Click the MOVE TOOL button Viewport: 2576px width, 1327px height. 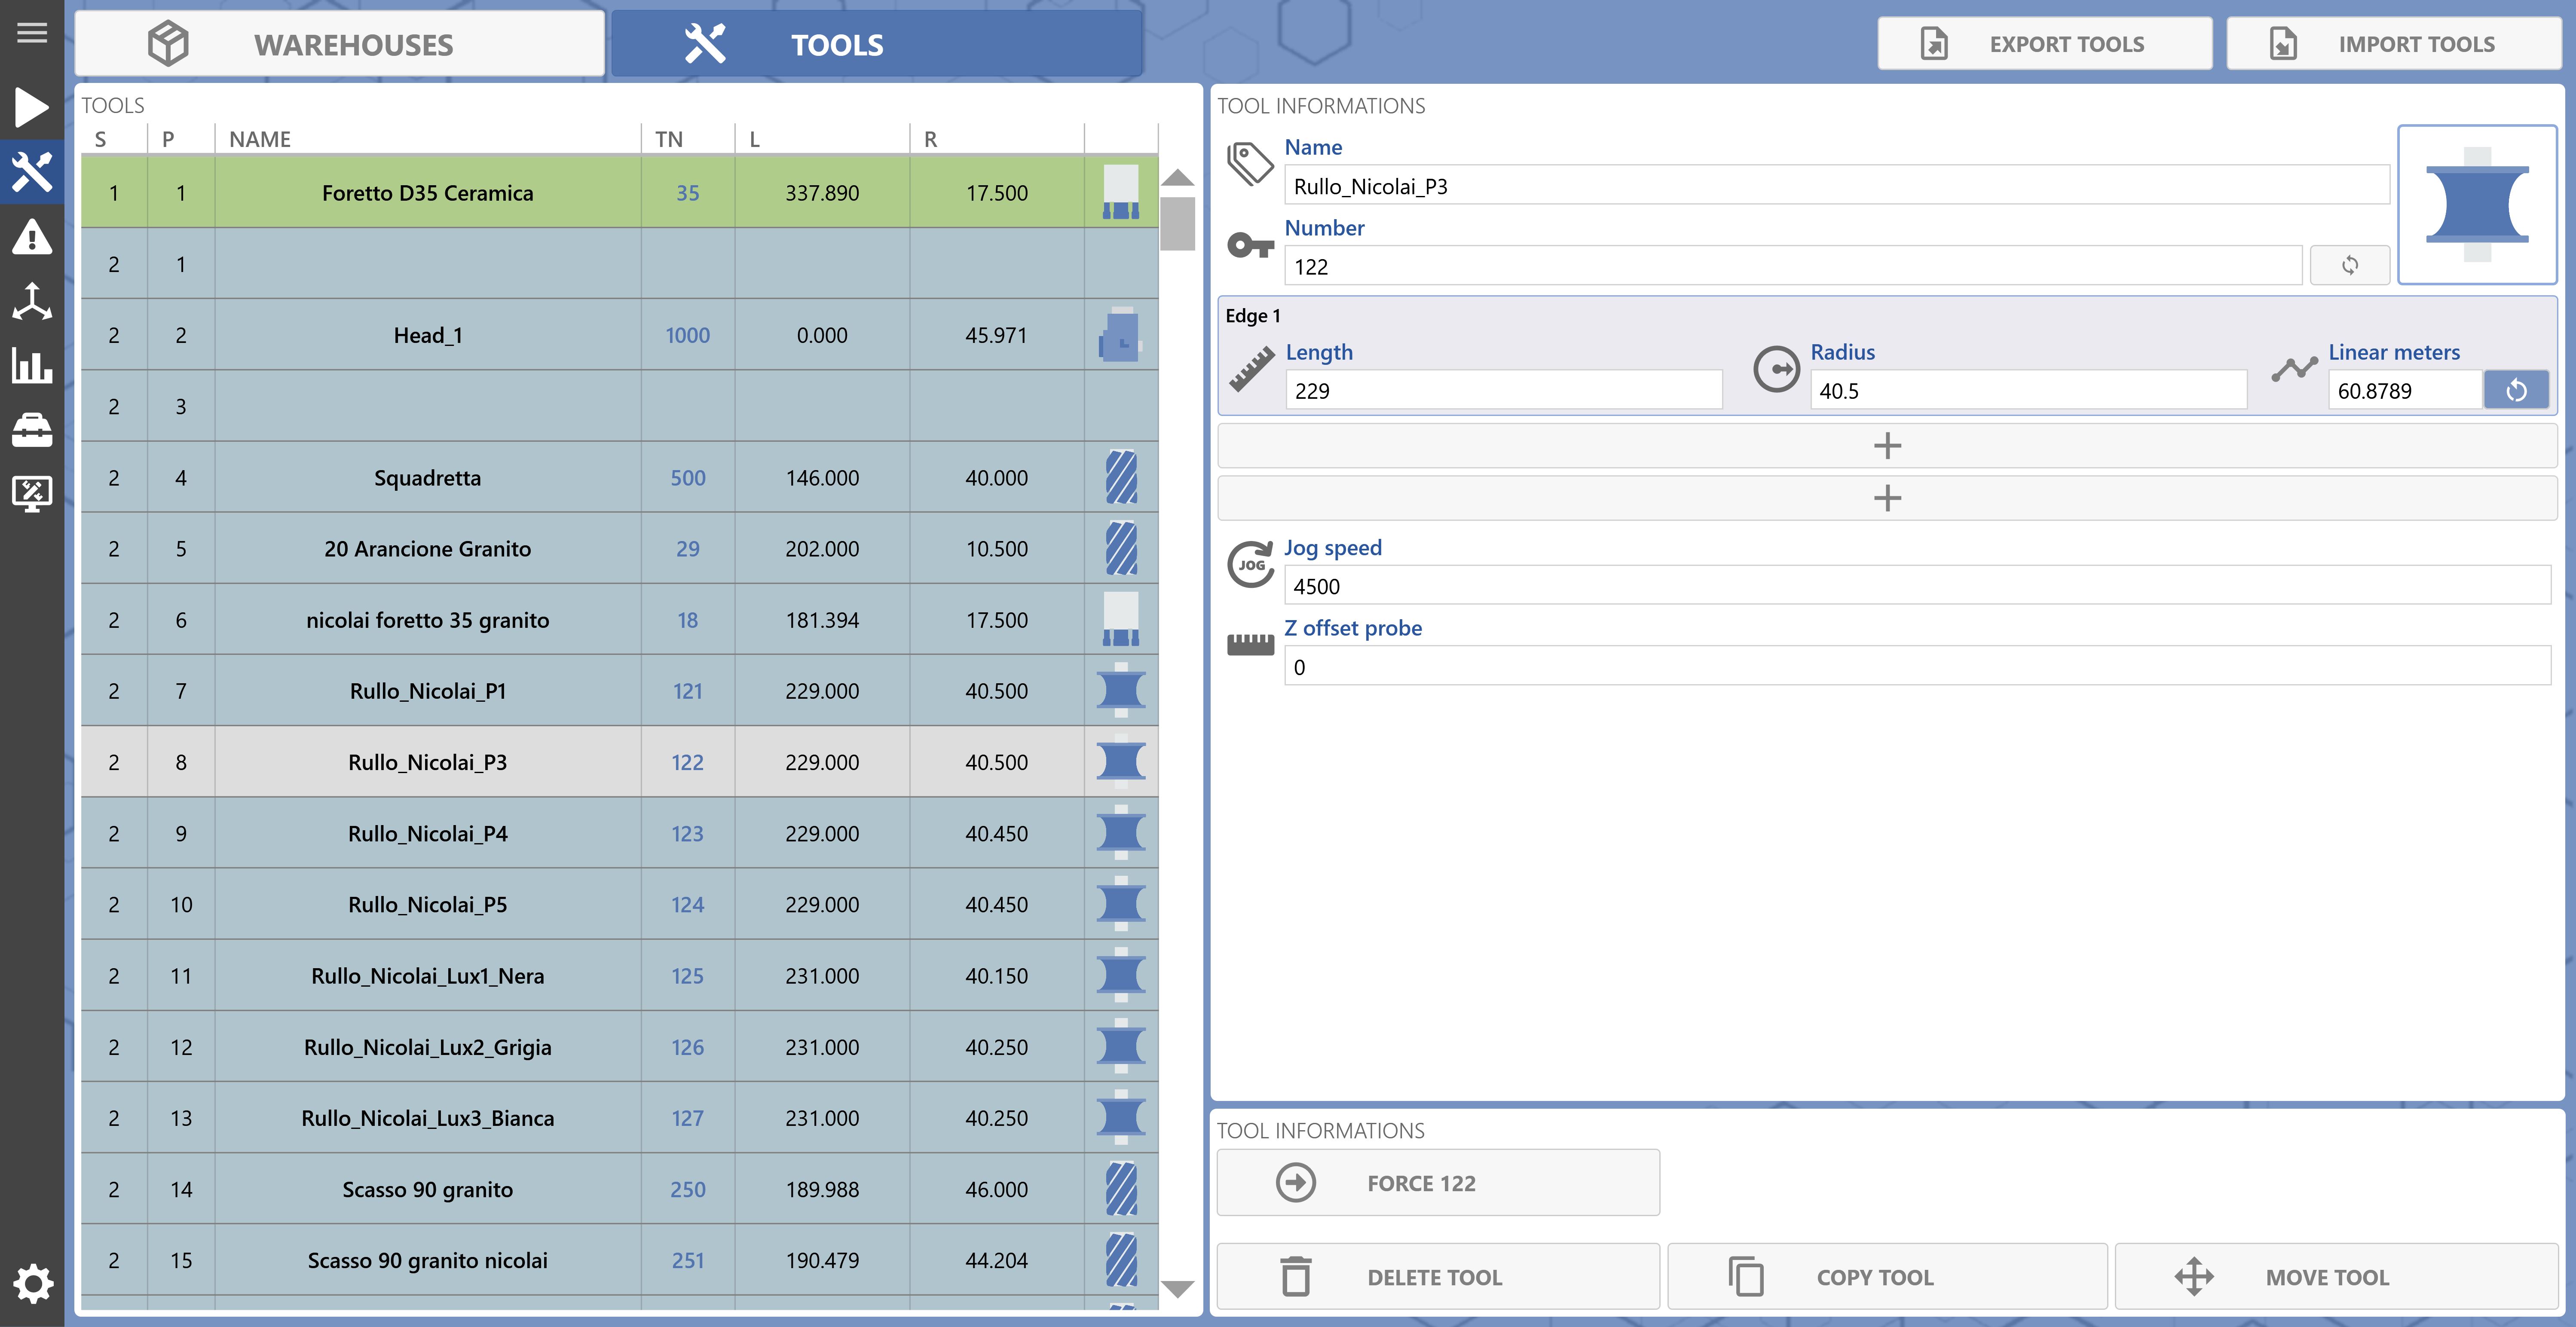tap(2336, 1277)
